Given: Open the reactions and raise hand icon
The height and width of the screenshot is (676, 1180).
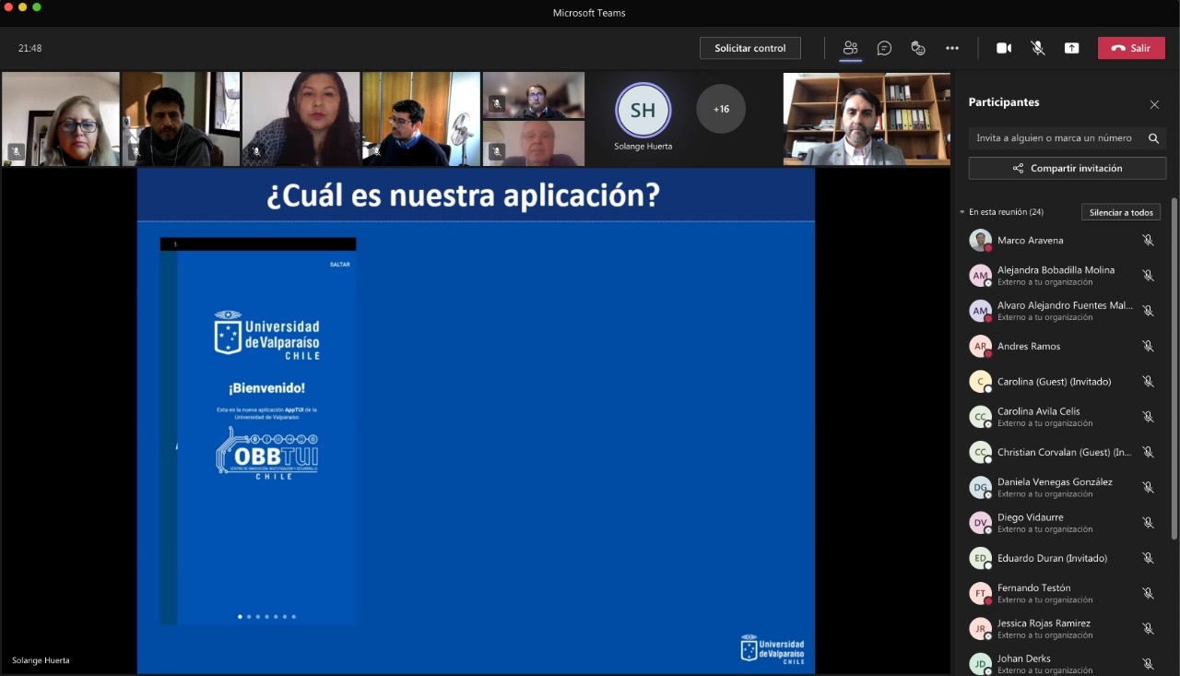Looking at the screenshot, I should (x=918, y=48).
